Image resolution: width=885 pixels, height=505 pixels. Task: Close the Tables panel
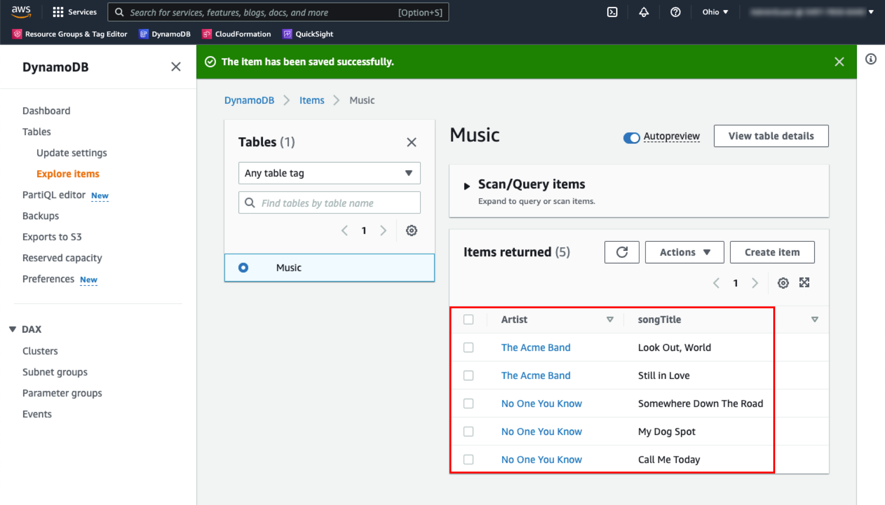(412, 142)
